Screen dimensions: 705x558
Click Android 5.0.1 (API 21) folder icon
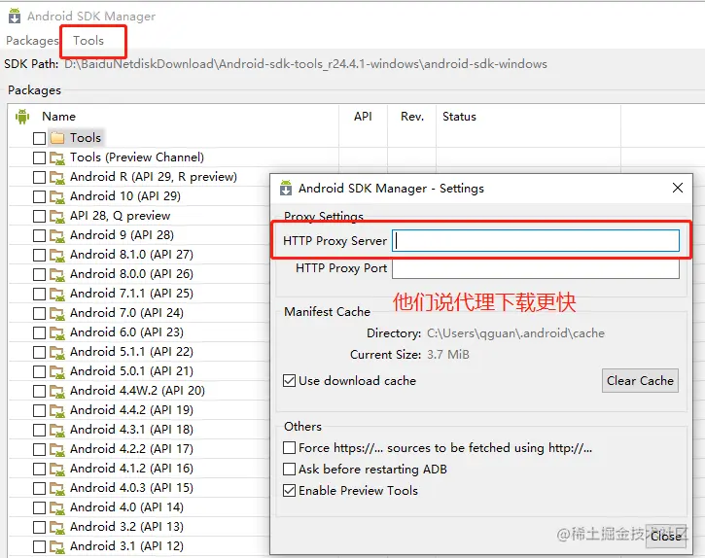pyautogui.click(x=57, y=371)
